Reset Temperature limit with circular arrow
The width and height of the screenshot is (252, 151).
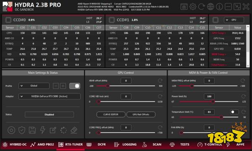click(243, 112)
